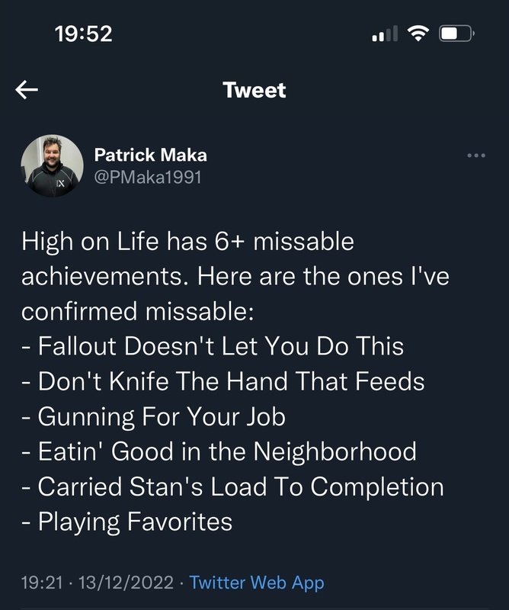Viewport: 509px width, 610px height.
Task: Tap the 19:52 status bar clock
Action: tap(84, 34)
